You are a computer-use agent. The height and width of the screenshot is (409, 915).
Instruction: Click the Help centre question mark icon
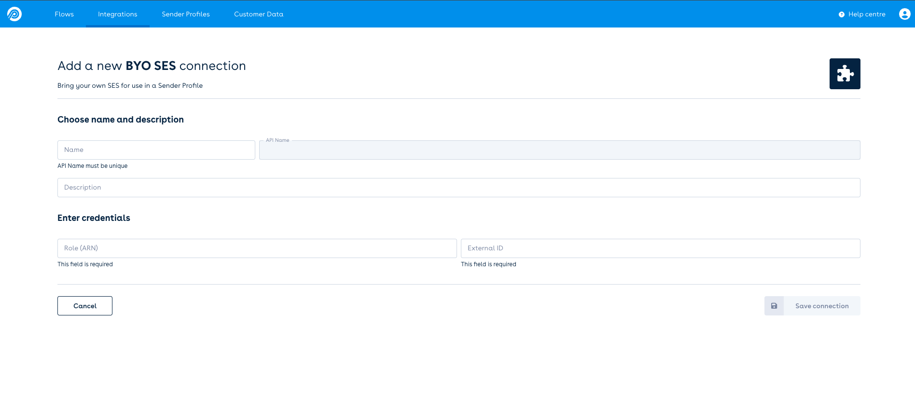coord(841,14)
